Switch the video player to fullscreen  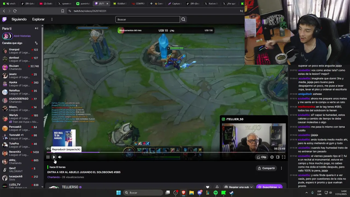tap(284, 157)
